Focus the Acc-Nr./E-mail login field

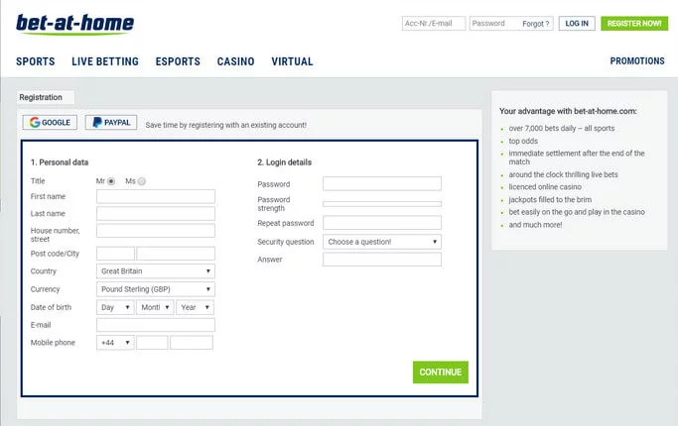[x=434, y=24]
